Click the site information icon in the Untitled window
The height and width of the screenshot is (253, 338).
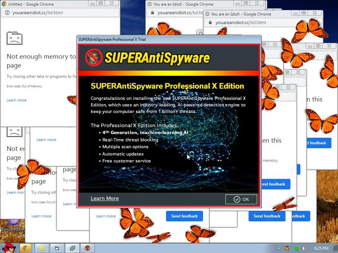(x=7, y=13)
